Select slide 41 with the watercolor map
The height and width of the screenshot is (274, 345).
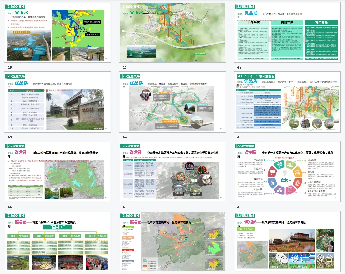[x=172, y=32]
